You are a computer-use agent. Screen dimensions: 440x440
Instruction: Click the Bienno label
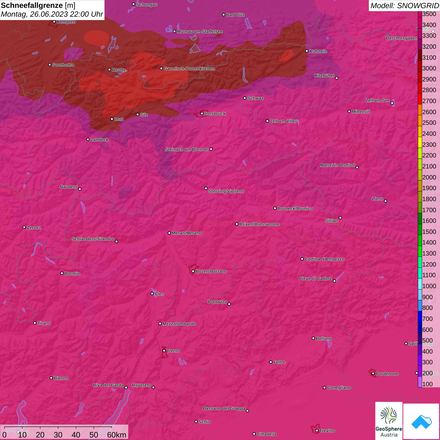point(61,378)
